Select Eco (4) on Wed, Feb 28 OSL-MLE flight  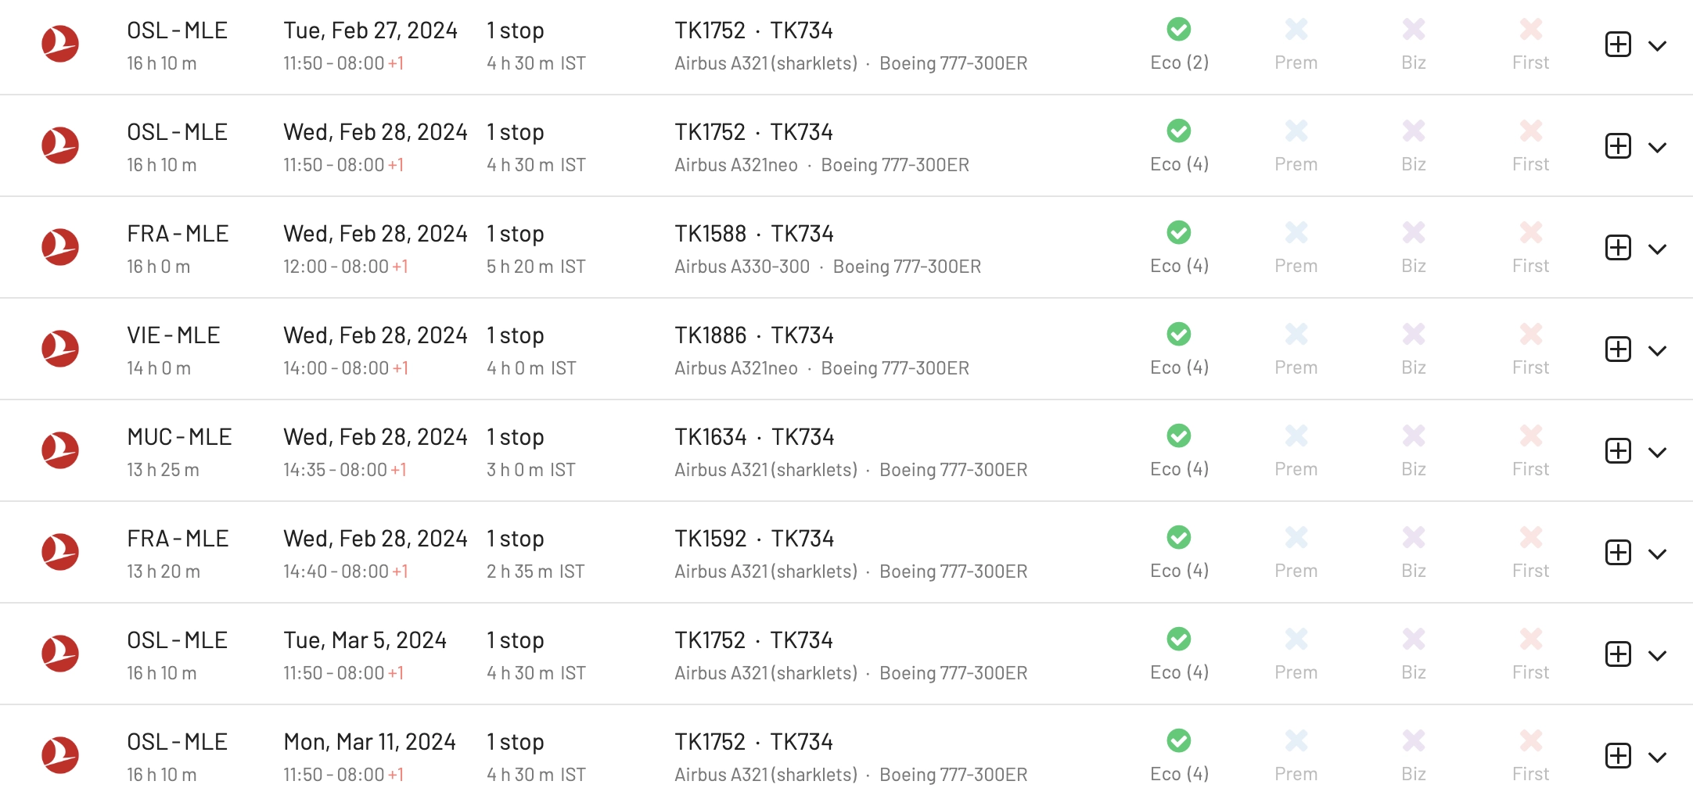click(x=1179, y=146)
